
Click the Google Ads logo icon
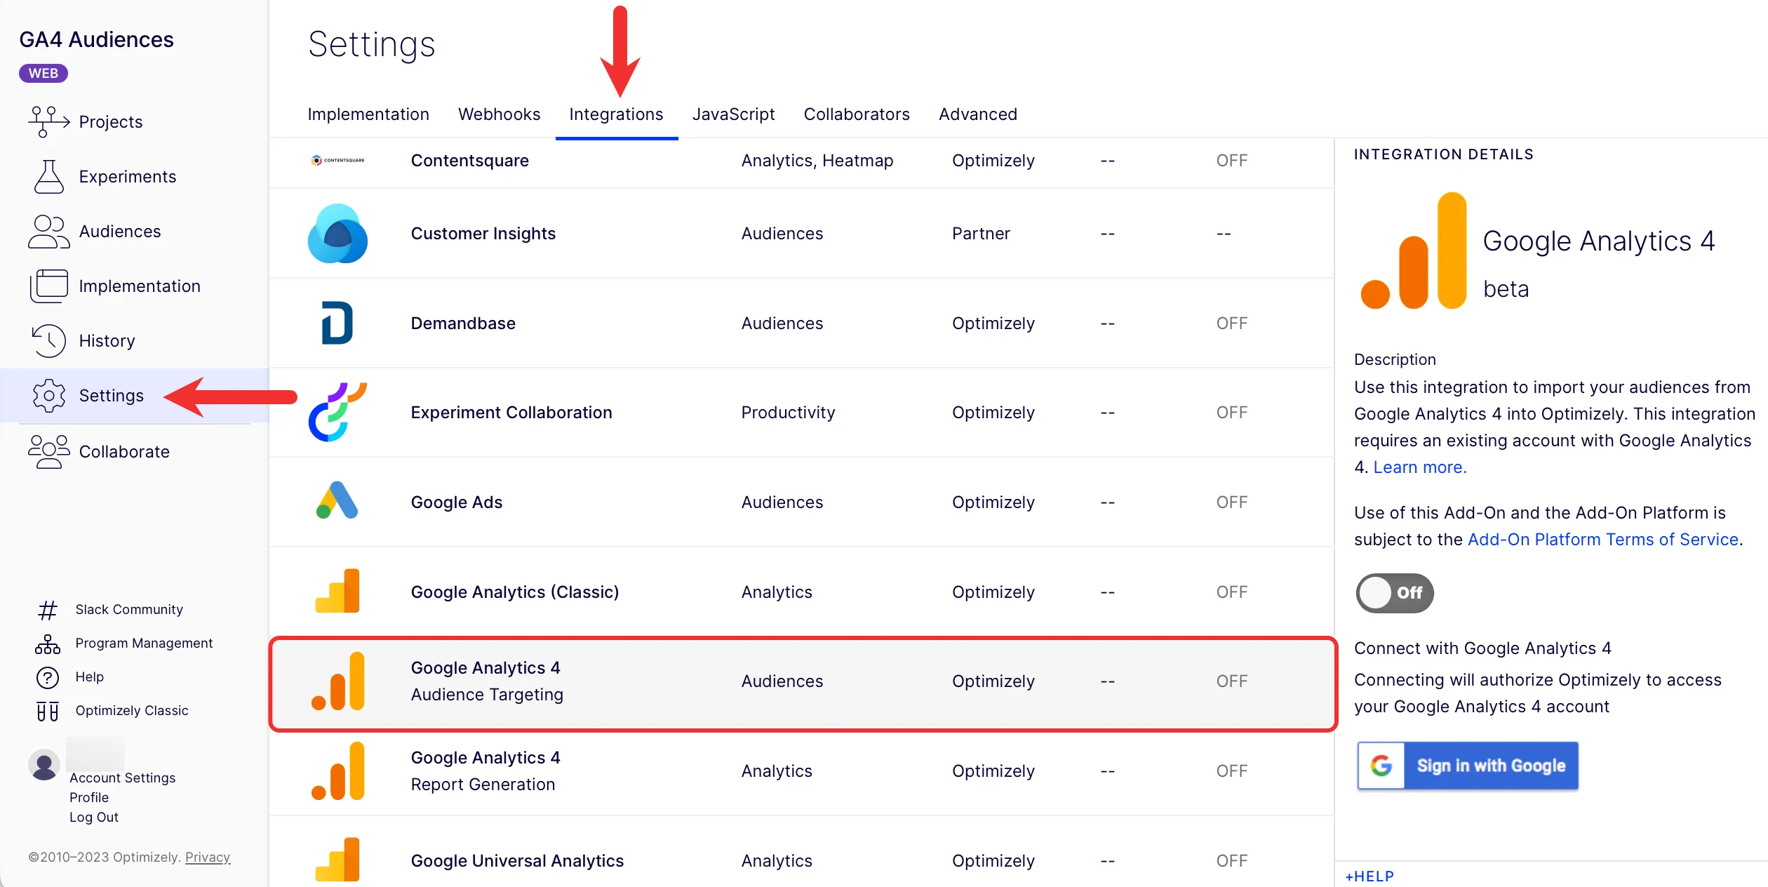pyautogui.click(x=337, y=501)
